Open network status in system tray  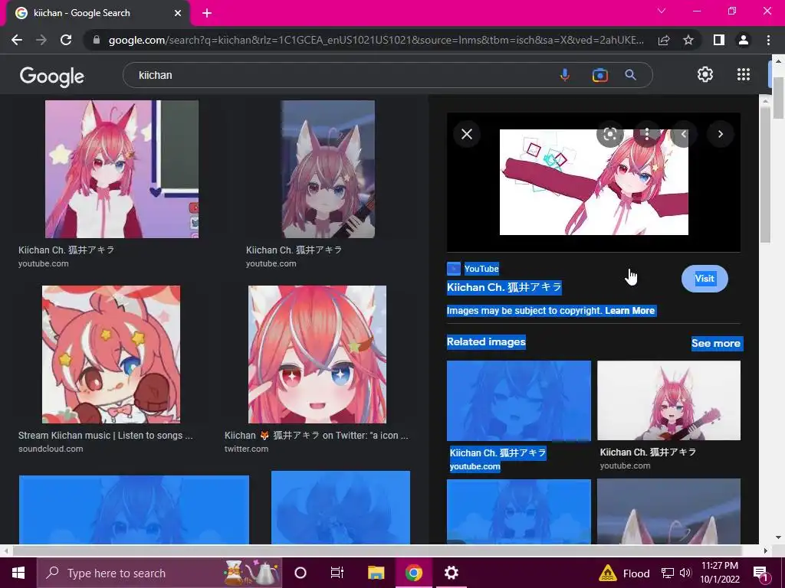(668, 573)
